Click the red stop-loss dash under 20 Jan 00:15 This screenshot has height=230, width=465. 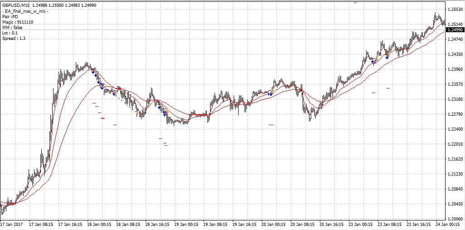click(x=271, y=124)
